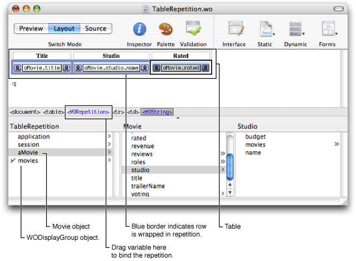Open the Forms toolbar icon
Viewport: 356px width, 261px height.
[x=328, y=29]
